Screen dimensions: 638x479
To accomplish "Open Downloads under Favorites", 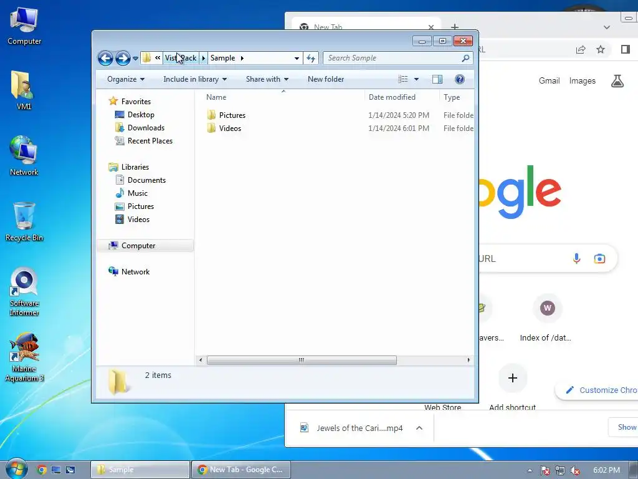I will [146, 127].
